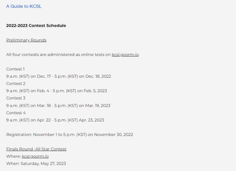Viewport: 236px width, 171px height.
Task: Click the Feb. 4 to Feb. 5, 2023 schedule line
Action: click(x=56, y=91)
